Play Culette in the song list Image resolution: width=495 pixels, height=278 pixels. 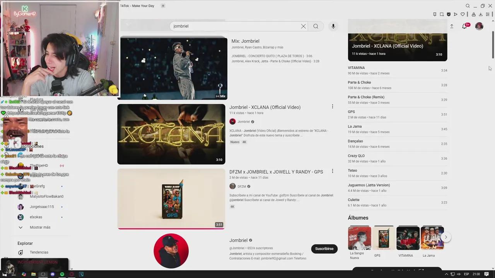(398, 202)
